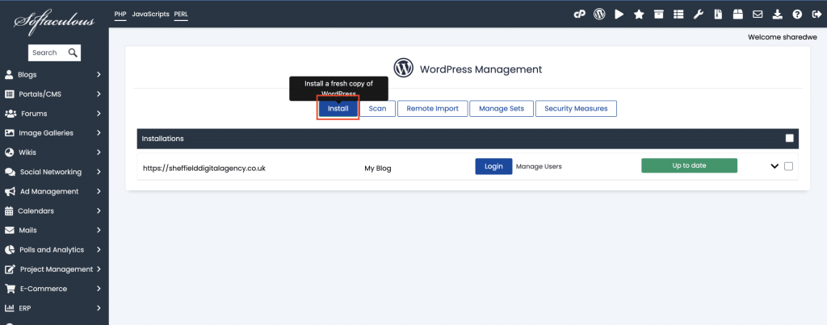Open script ratings star icon

pyautogui.click(x=639, y=15)
